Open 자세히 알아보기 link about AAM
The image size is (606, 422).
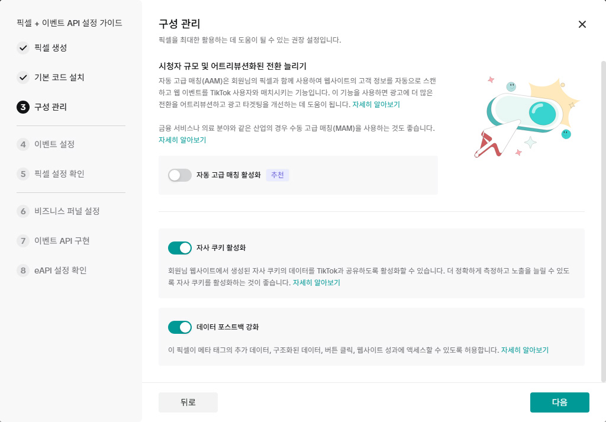pyautogui.click(x=376, y=105)
